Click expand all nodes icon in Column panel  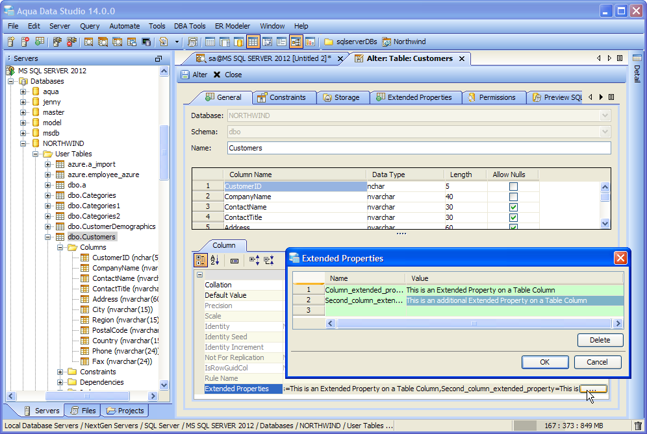coord(254,260)
